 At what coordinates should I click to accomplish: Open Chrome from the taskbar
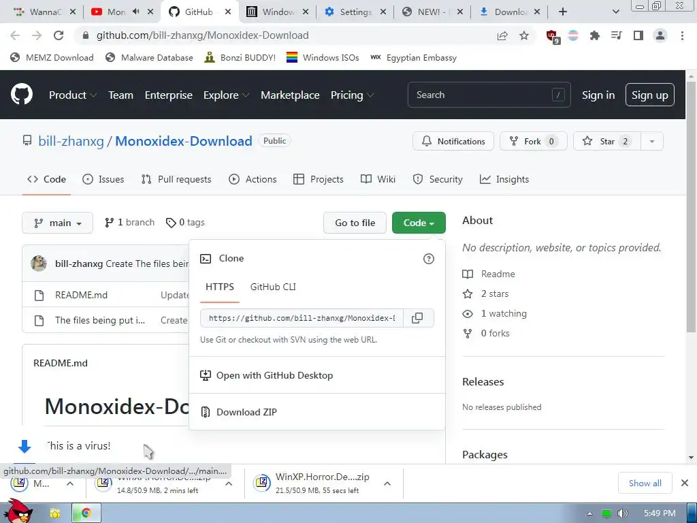pyautogui.click(x=86, y=513)
